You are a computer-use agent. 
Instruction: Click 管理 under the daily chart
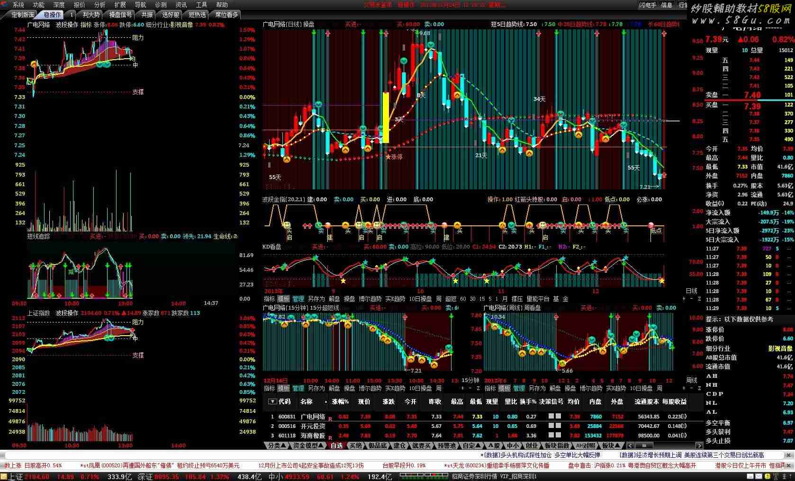pyautogui.click(x=298, y=299)
